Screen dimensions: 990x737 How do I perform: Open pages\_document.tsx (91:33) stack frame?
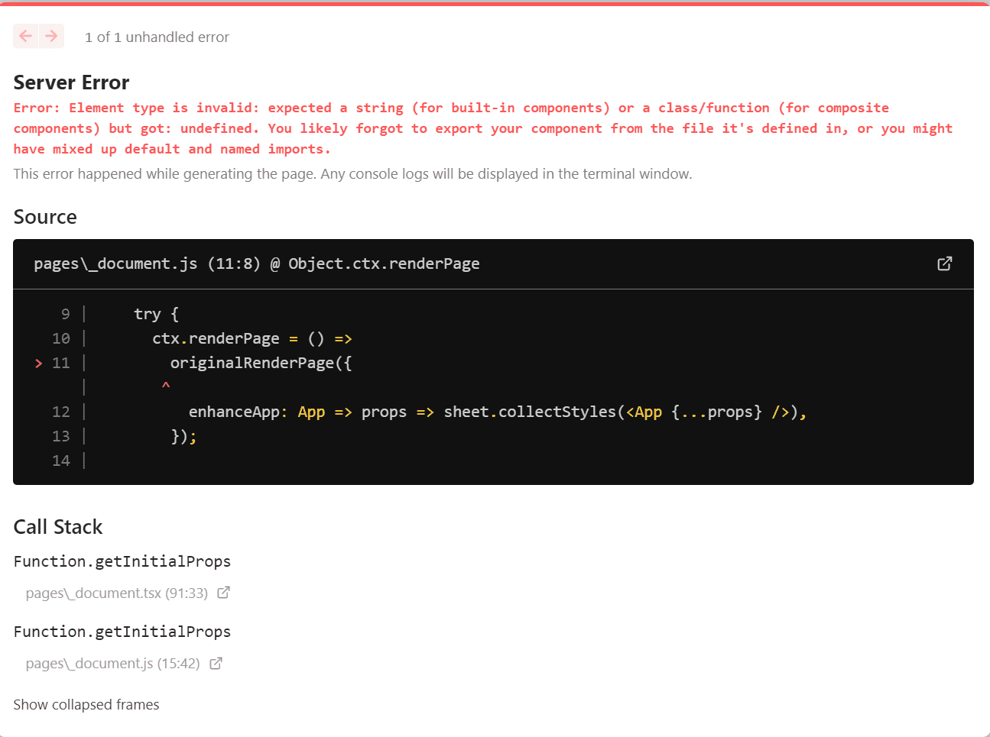point(116,593)
